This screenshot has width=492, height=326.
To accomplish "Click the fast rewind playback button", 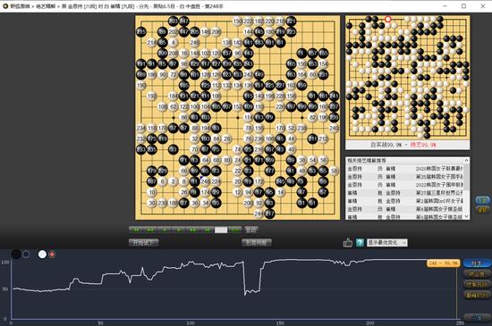I will (x=150, y=230).
